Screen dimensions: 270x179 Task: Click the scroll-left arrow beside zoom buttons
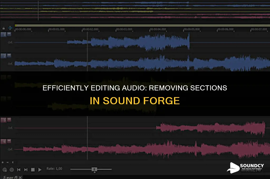point(13,162)
